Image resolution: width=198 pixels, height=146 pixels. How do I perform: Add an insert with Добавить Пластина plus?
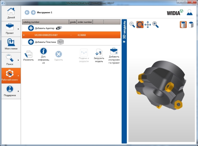click(x=31, y=42)
